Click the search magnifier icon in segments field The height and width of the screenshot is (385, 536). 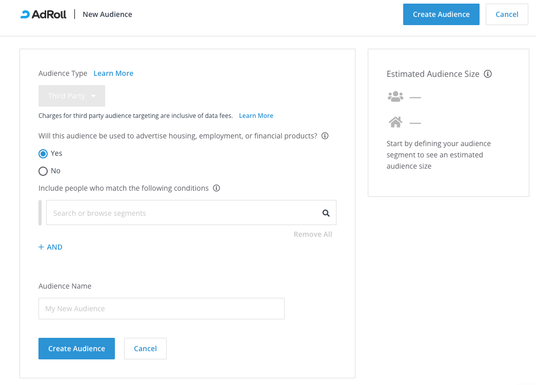(x=326, y=213)
